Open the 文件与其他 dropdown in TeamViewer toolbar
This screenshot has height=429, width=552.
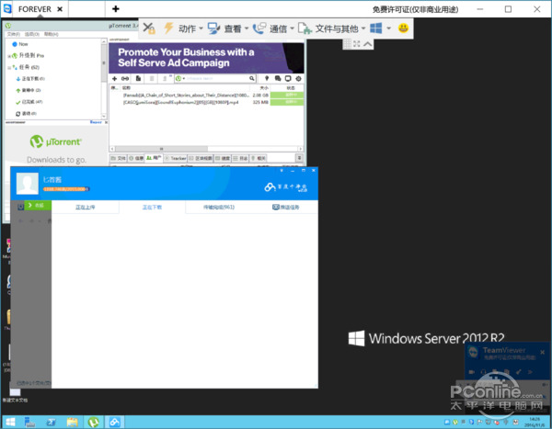tap(340, 28)
